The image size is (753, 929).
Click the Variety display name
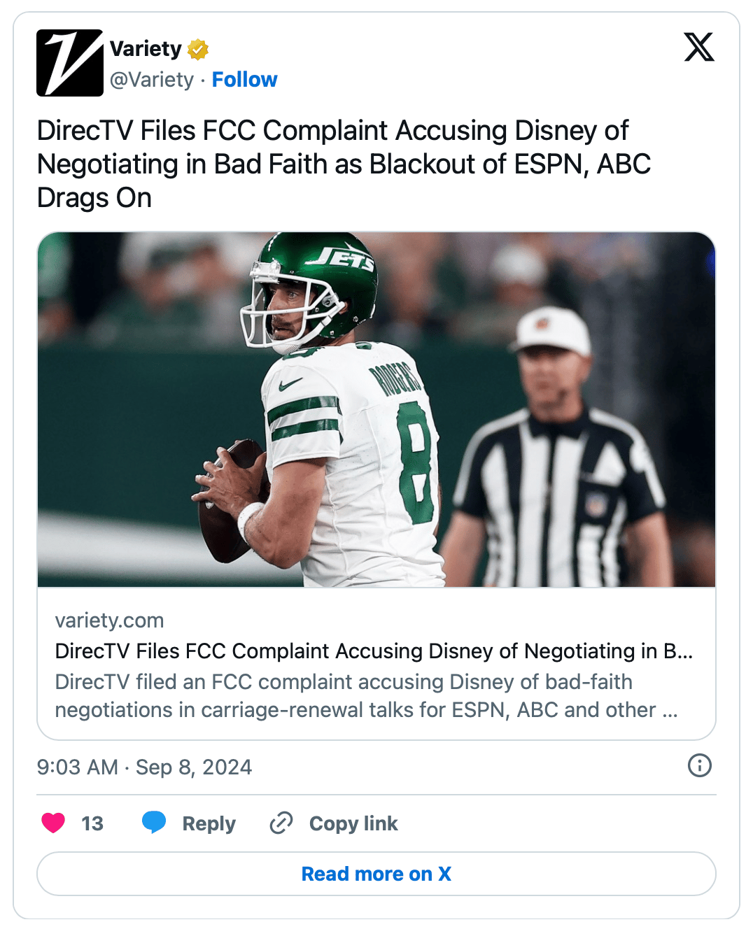(x=146, y=49)
